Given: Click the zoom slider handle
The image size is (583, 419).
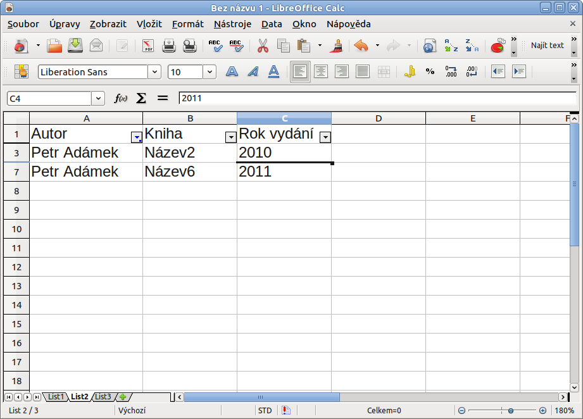Looking at the screenshot, I should [511, 410].
